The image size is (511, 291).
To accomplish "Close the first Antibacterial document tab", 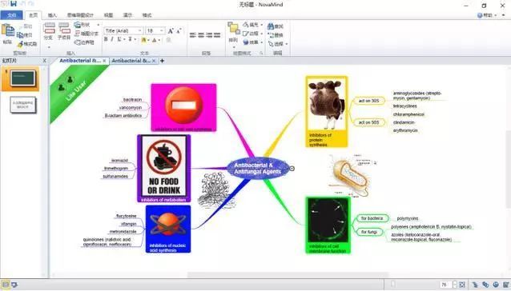I will 104,61.
